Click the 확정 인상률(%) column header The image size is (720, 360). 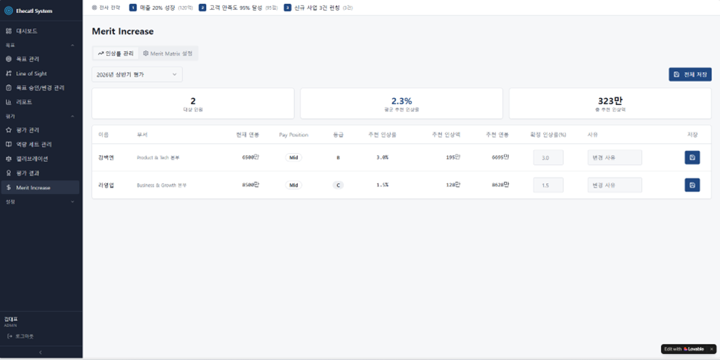[548, 135]
